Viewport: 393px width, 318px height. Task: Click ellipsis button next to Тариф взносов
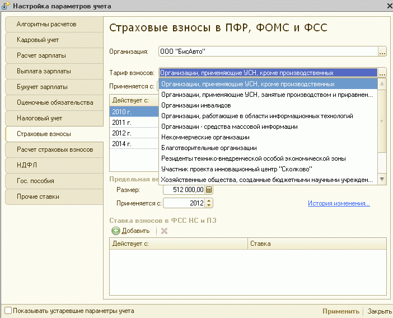point(382,73)
